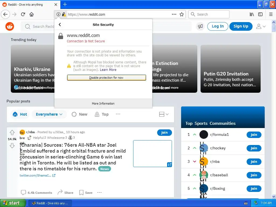Screen dimensions: 276x207
Task: Share the Joel Embiid post
Action: click(x=65, y=192)
